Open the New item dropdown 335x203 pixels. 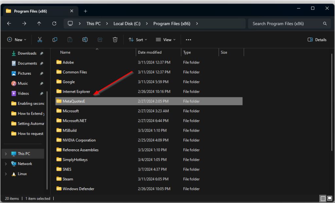coord(17,40)
